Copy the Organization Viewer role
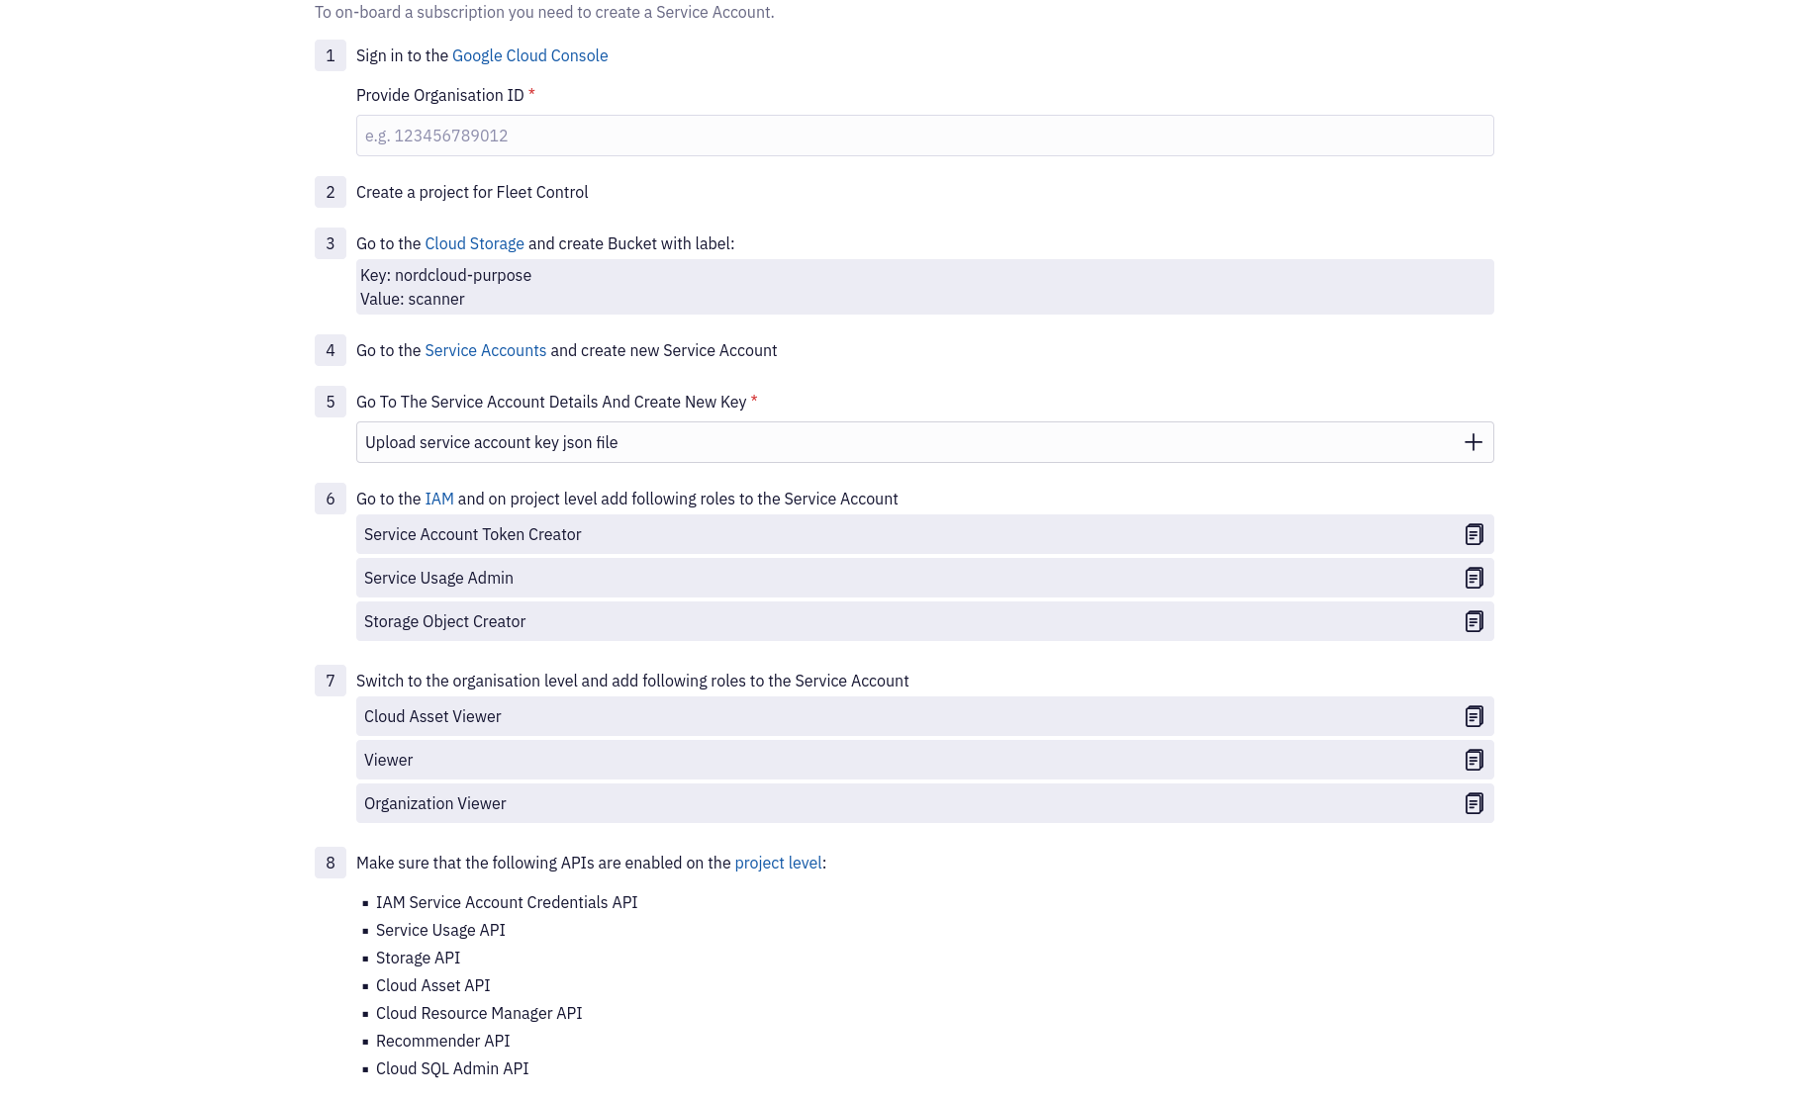The image size is (1809, 1100). coord(1474,803)
